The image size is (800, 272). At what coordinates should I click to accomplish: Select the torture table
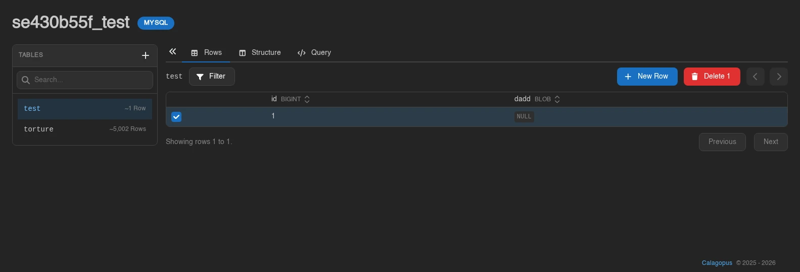85,129
